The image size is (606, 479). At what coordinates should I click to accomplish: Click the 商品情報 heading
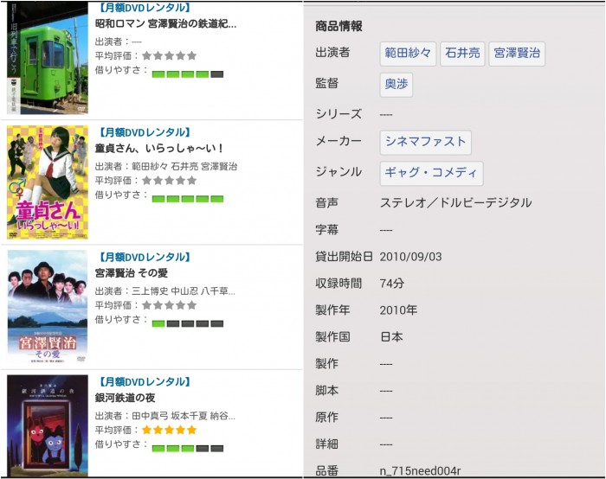click(338, 26)
